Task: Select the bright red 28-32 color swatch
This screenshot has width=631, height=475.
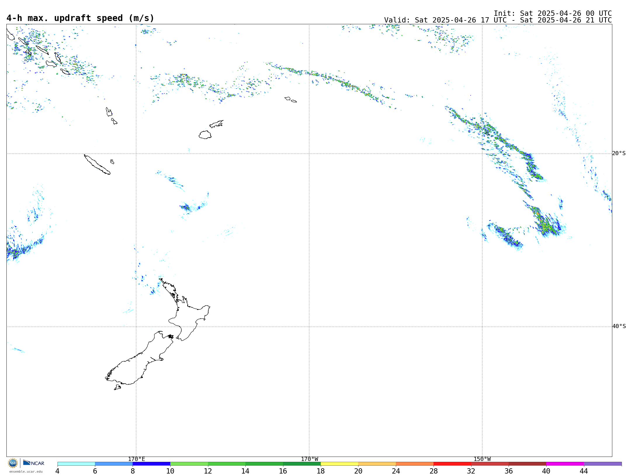Action: pyautogui.click(x=453, y=464)
